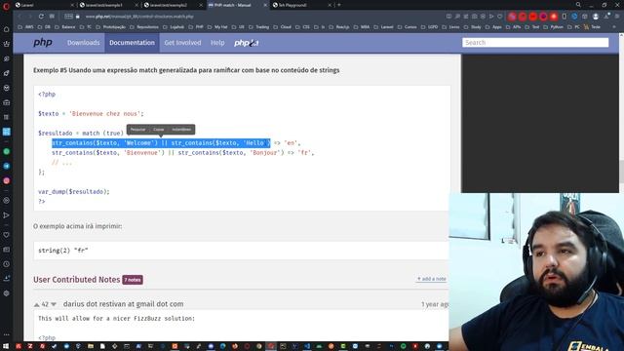The height and width of the screenshot is (351, 624).
Task: Open Get Involved in php.net navigation
Action: [182, 43]
